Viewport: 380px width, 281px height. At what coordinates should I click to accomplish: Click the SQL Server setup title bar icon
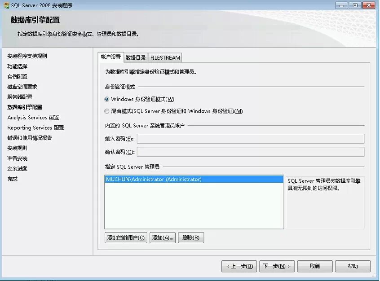6,5
